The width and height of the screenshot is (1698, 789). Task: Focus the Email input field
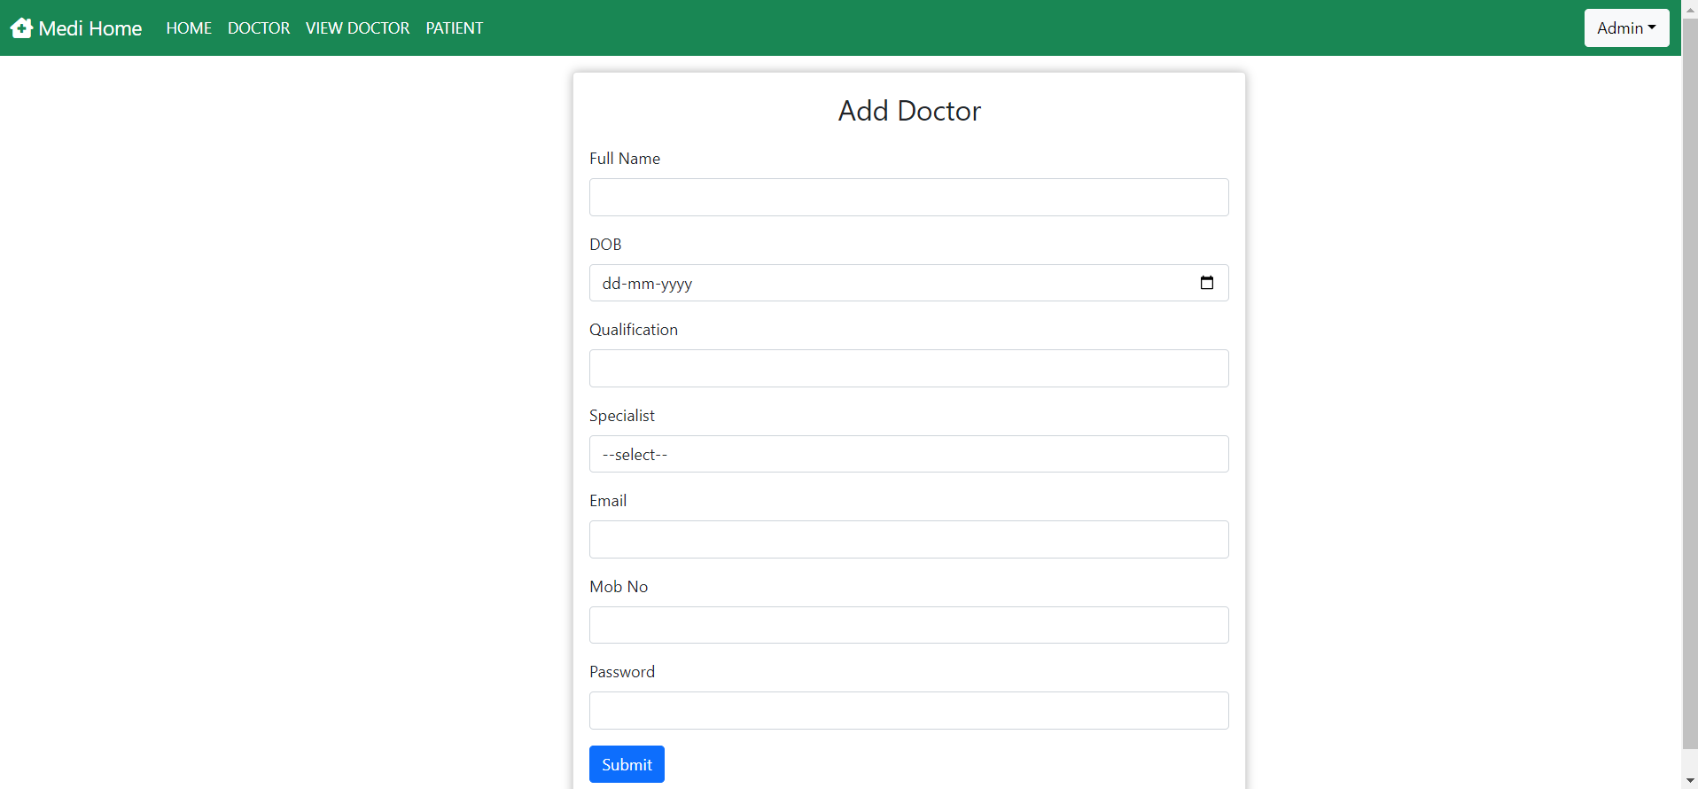(x=908, y=539)
